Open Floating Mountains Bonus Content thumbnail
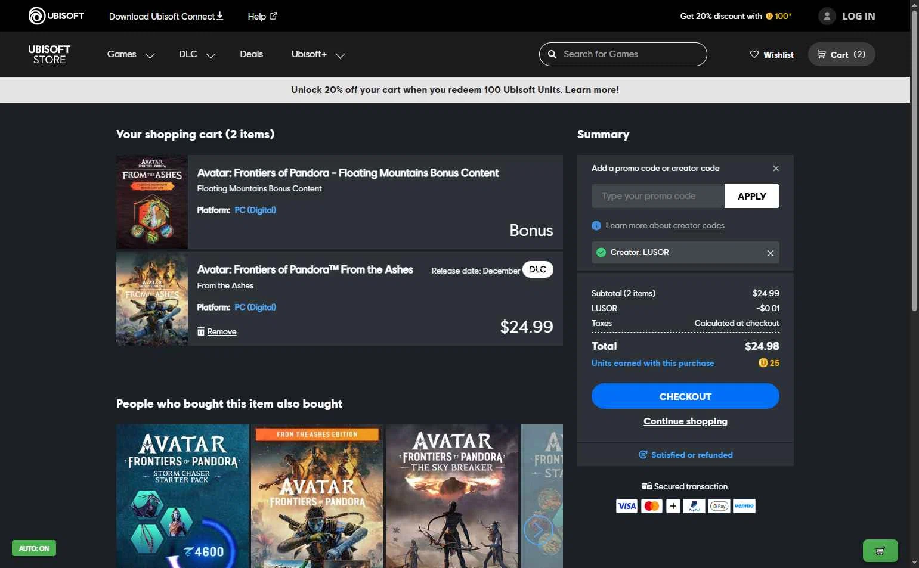This screenshot has height=568, width=919. 152,202
